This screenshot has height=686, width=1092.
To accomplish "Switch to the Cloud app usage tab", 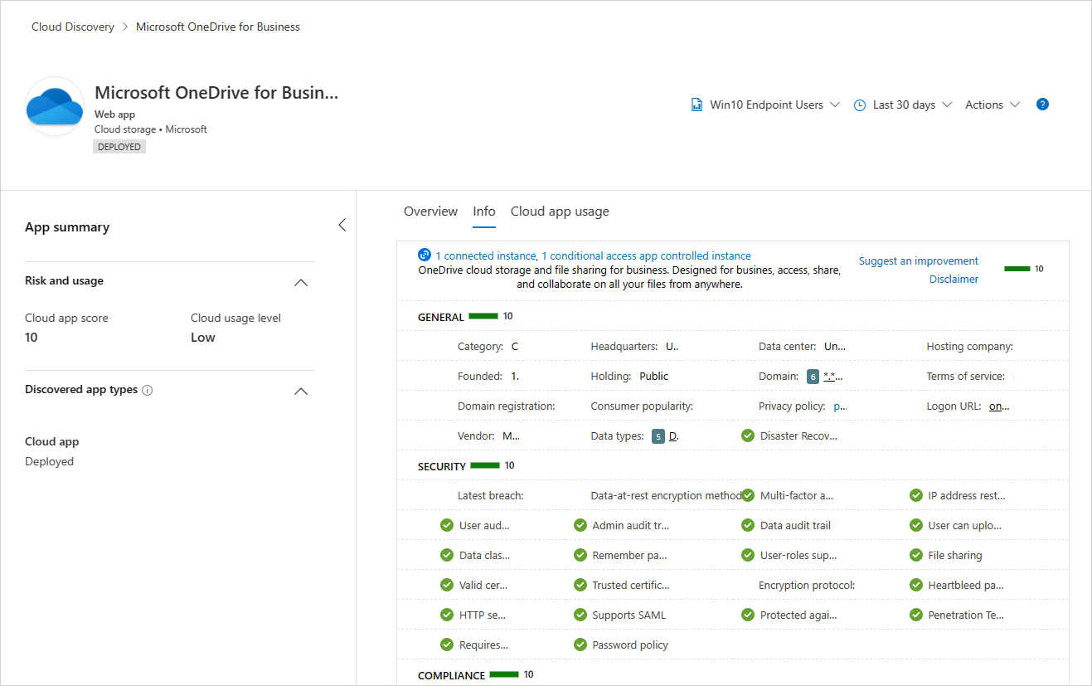I will point(560,212).
